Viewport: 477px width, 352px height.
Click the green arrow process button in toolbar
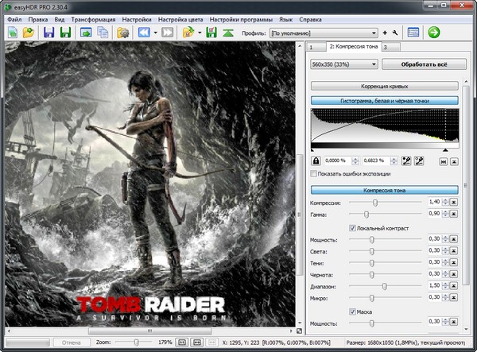pyautogui.click(x=434, y=33)
